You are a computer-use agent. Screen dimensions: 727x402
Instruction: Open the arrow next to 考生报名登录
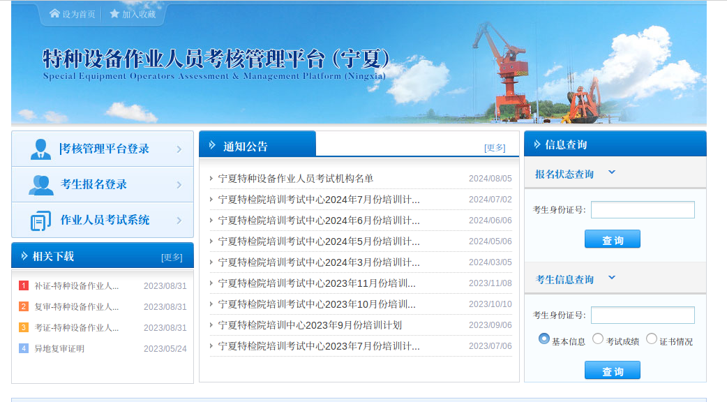179,185
